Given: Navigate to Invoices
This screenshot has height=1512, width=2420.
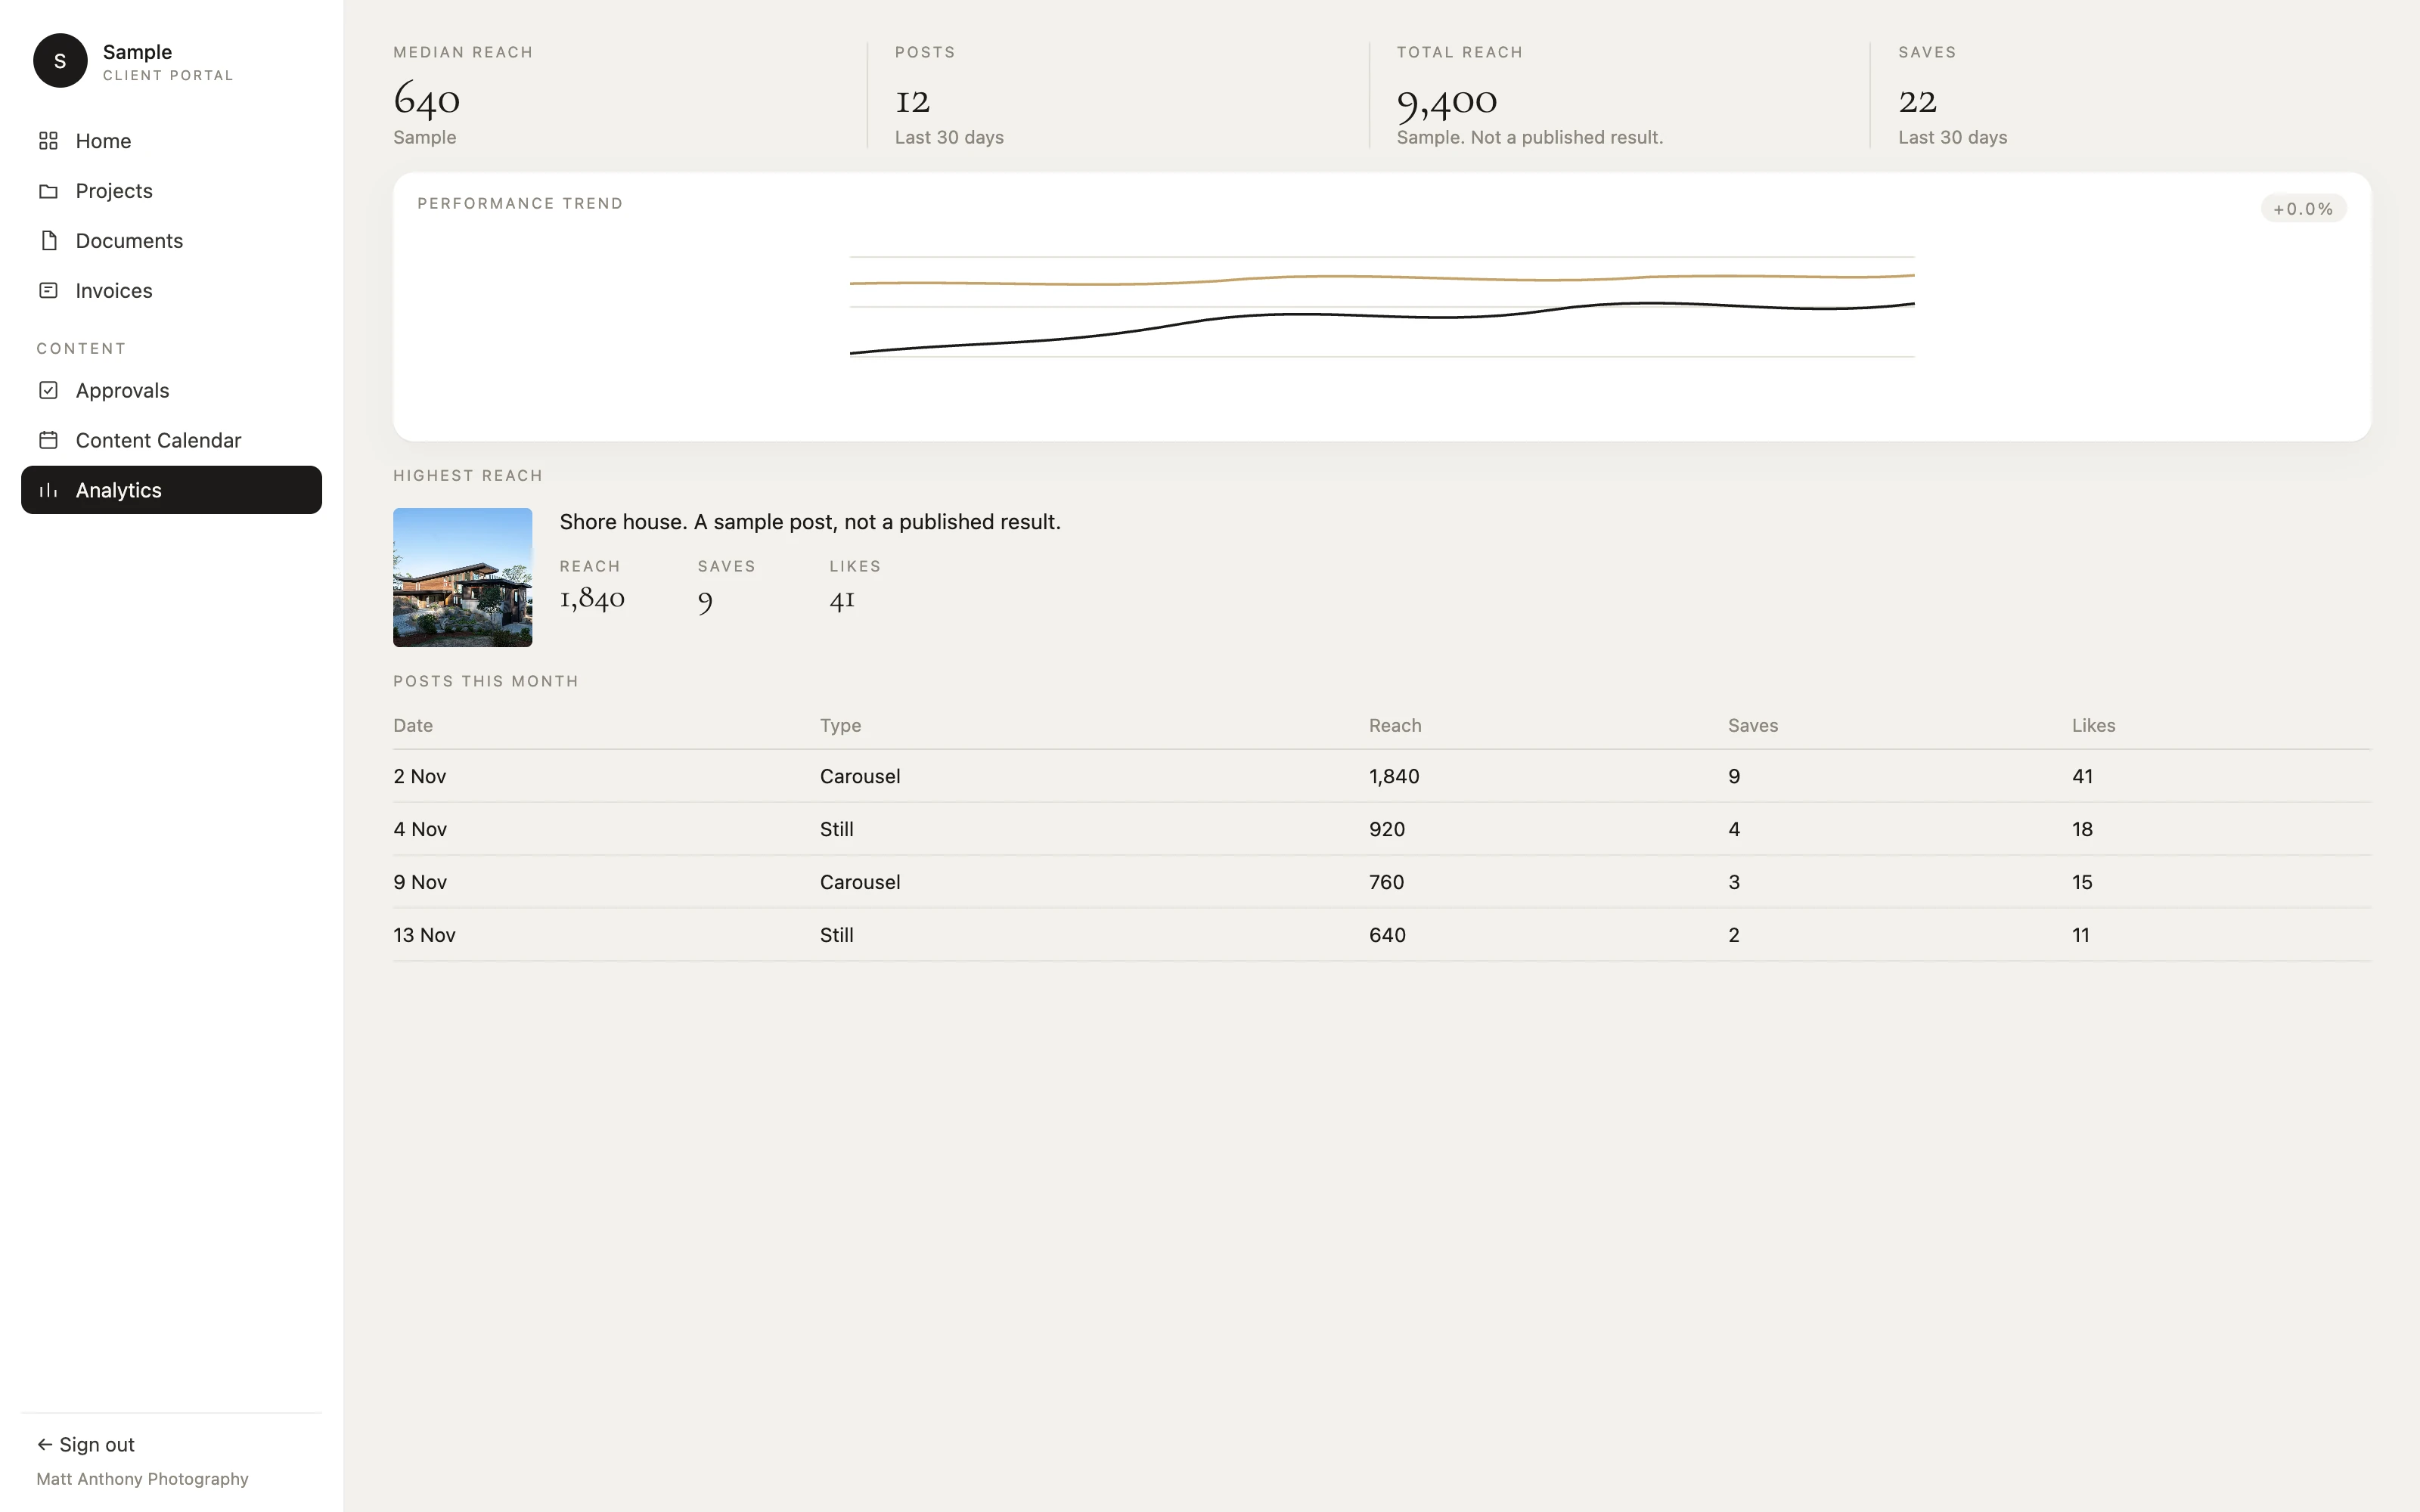Looking at the screenshot, I should [171, 291].
